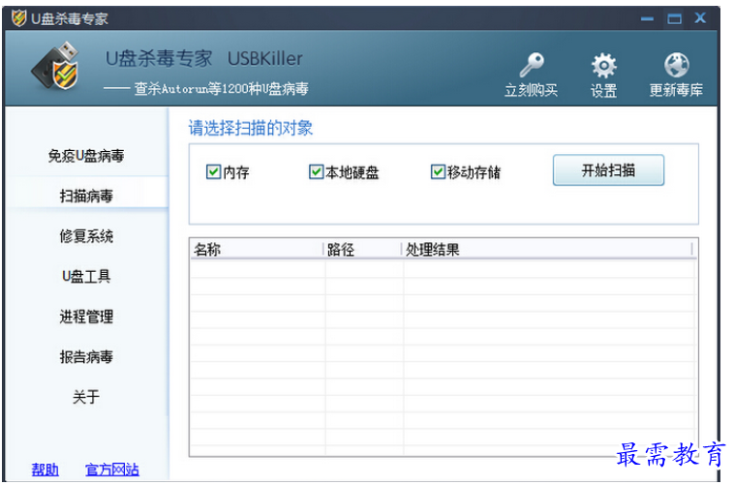Uncheck the 内存 checkbox
The height and width of the screenshot is (485, 734).
point(213,171)
